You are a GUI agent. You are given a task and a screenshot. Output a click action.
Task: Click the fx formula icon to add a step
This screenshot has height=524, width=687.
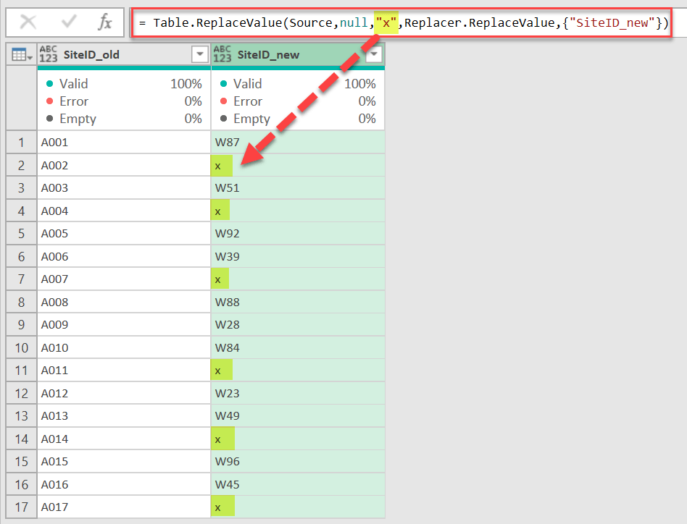pyautogui.click(x=104, y=22)
